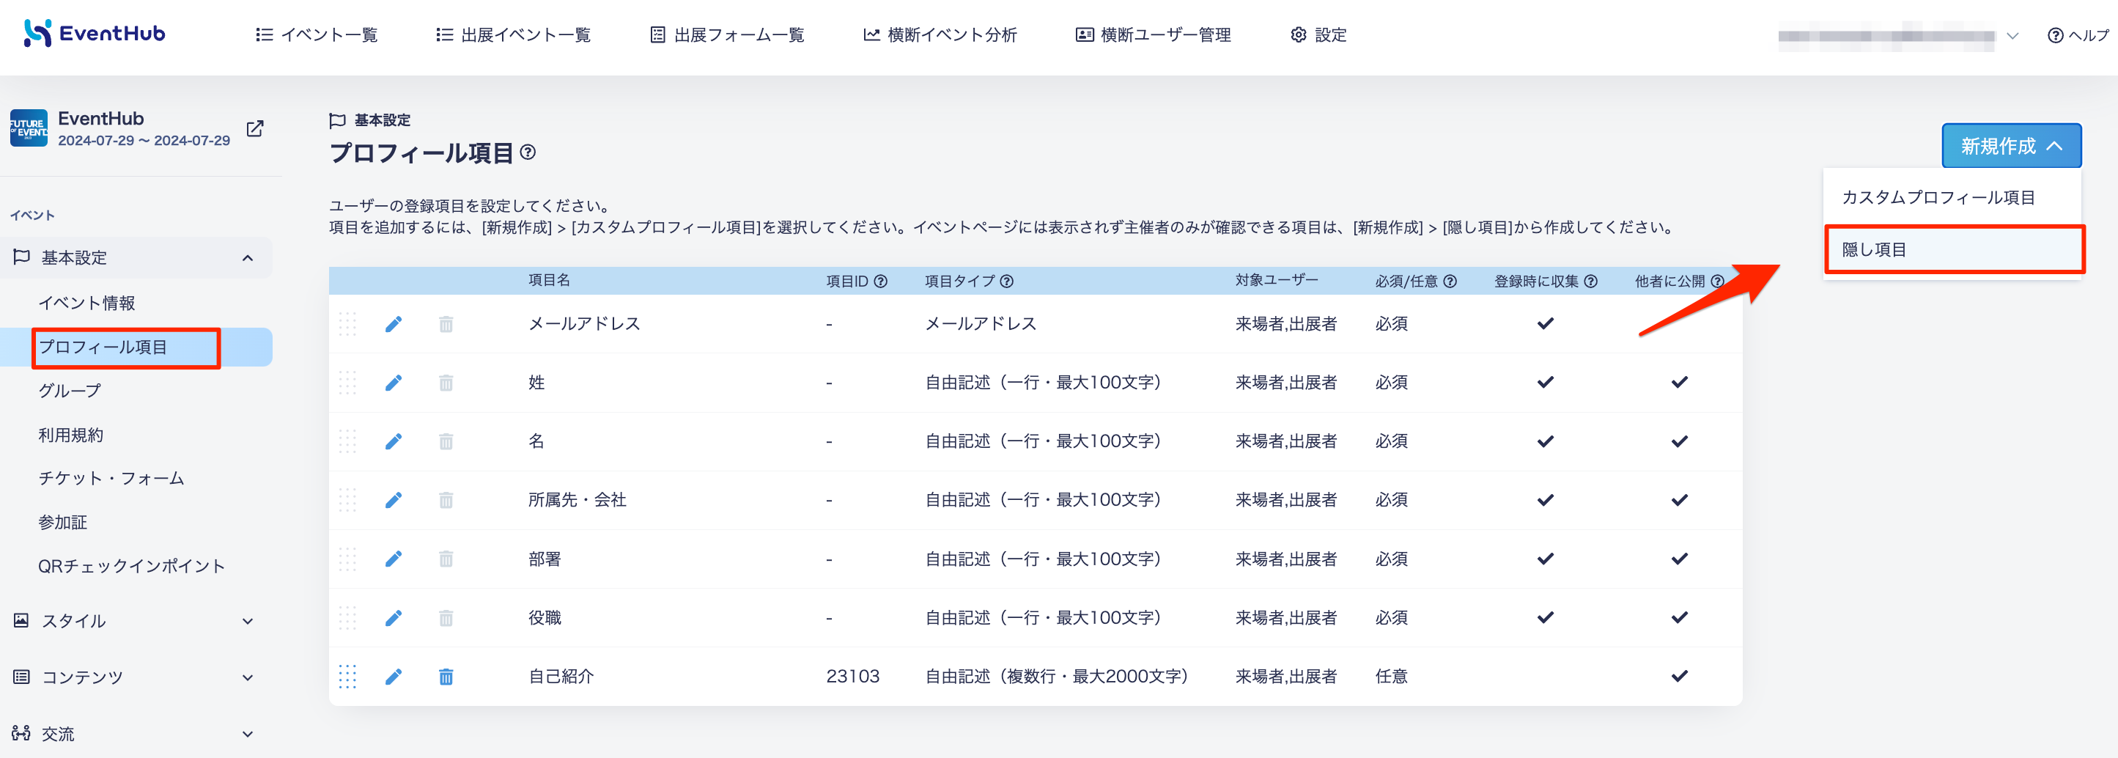Go to 参加証 in sidebar
This screenshot has height=758, width=2118.
tap(62, 523)
